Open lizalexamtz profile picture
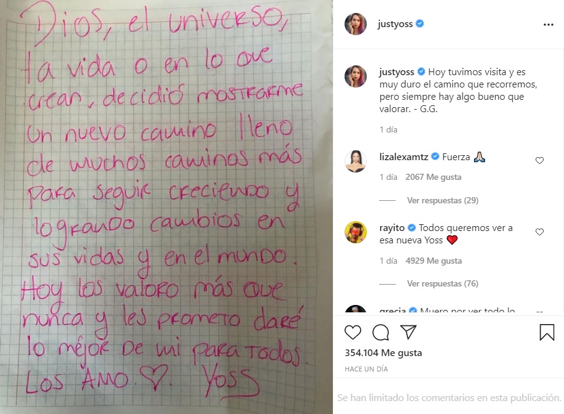Viewport: 564px width, 414px height. coord(356,161)
